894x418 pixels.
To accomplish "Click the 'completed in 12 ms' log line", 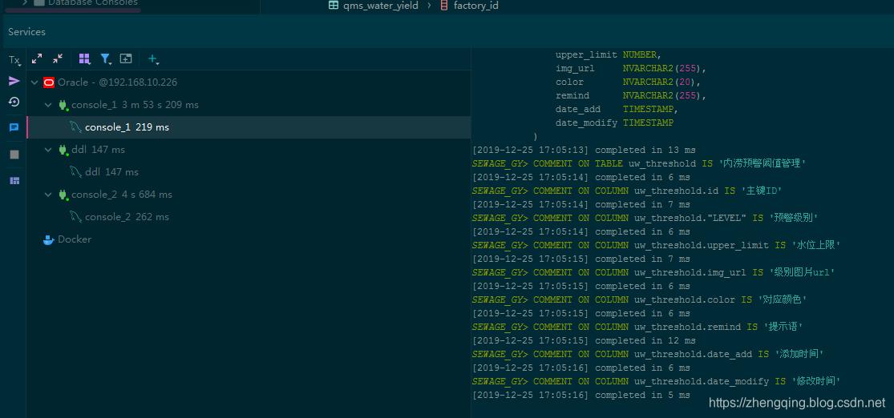I will click(x=584, y=340).
